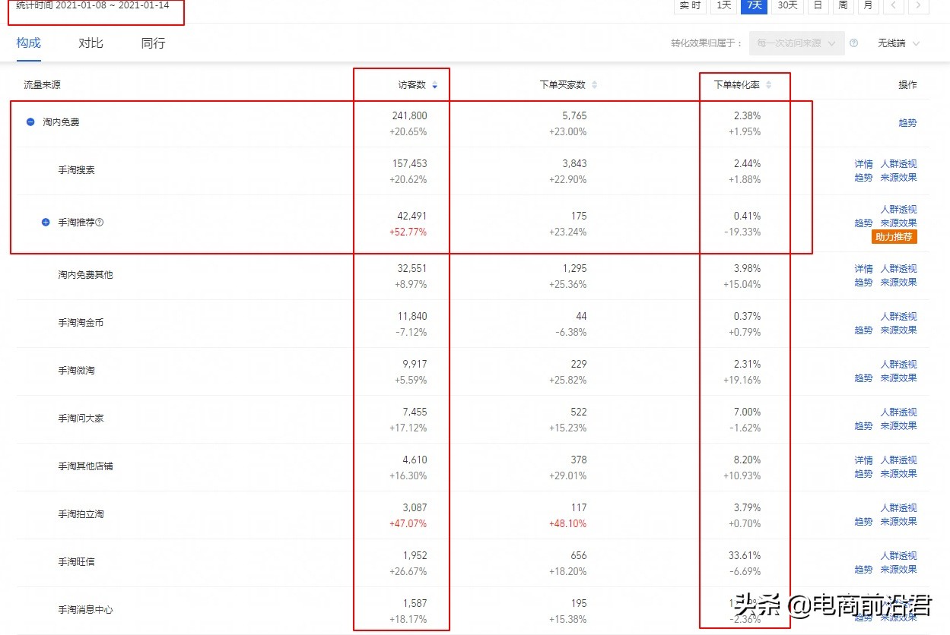The width and height of the screenshot is (950, 635).
Task: Open 详情 for 淘内免费其他 row
Action: click(863, 268)
